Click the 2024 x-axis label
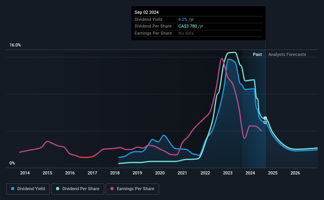 (x=250, y=173)
